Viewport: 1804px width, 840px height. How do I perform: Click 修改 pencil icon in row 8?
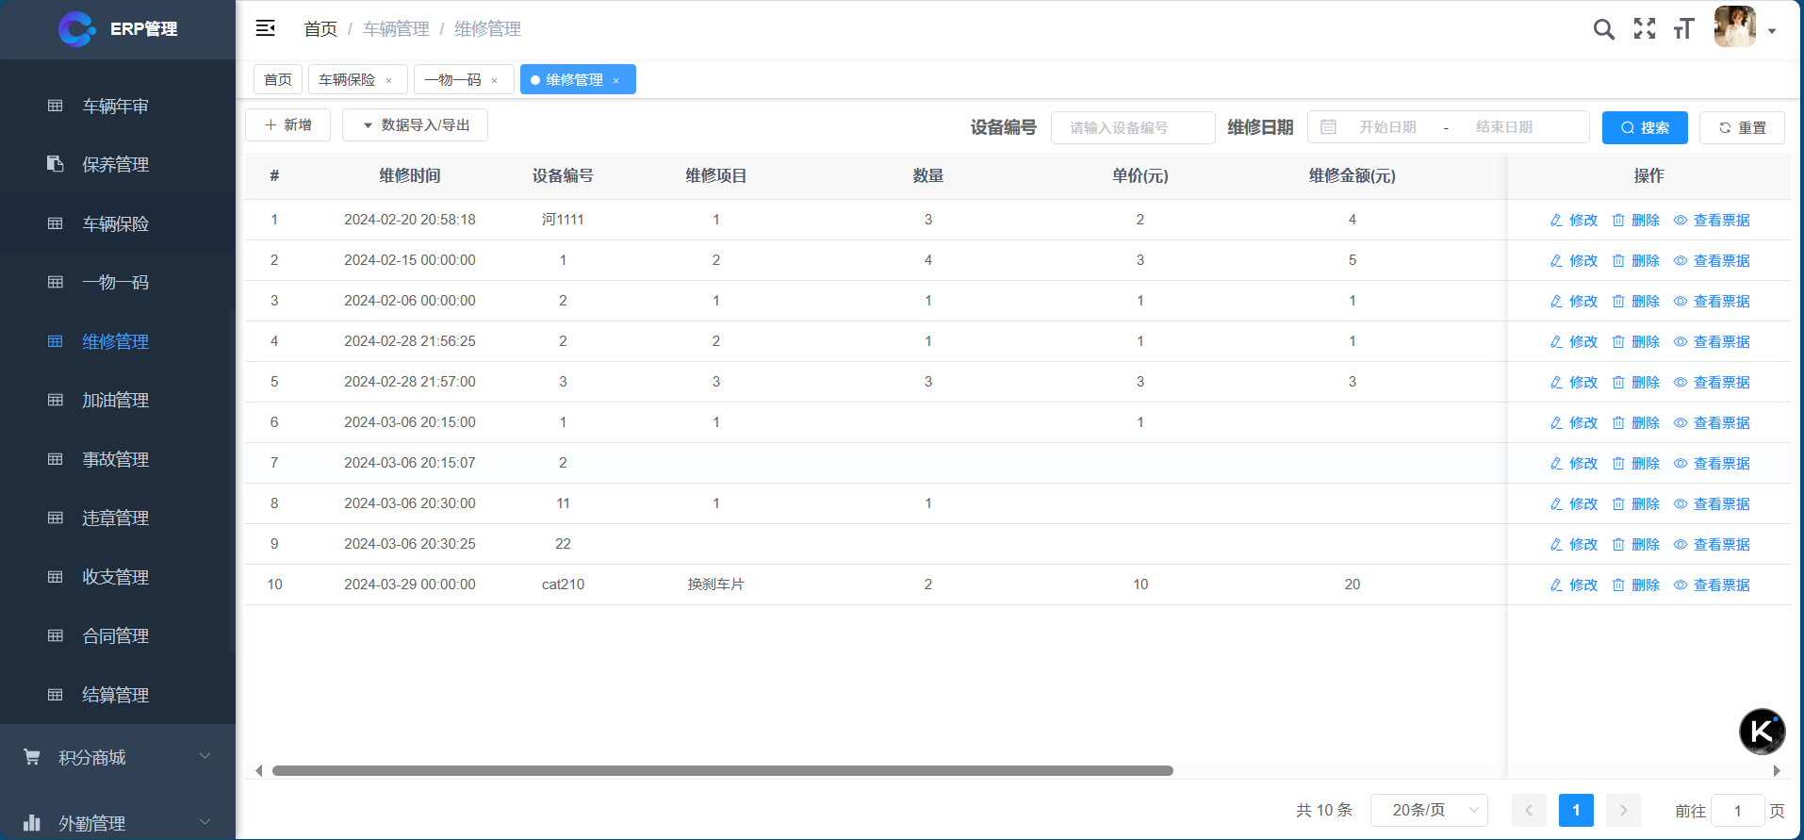(1556, 503)
